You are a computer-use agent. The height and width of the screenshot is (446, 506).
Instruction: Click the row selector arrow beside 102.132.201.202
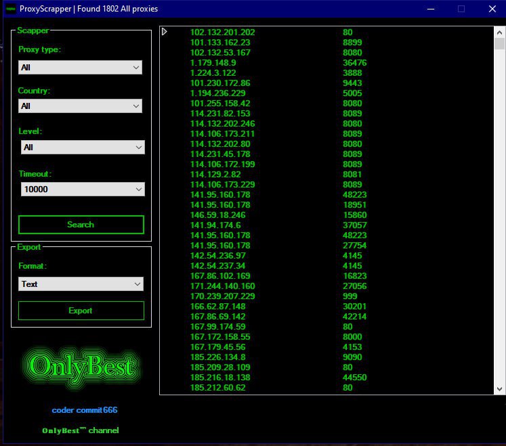(165, 32)
